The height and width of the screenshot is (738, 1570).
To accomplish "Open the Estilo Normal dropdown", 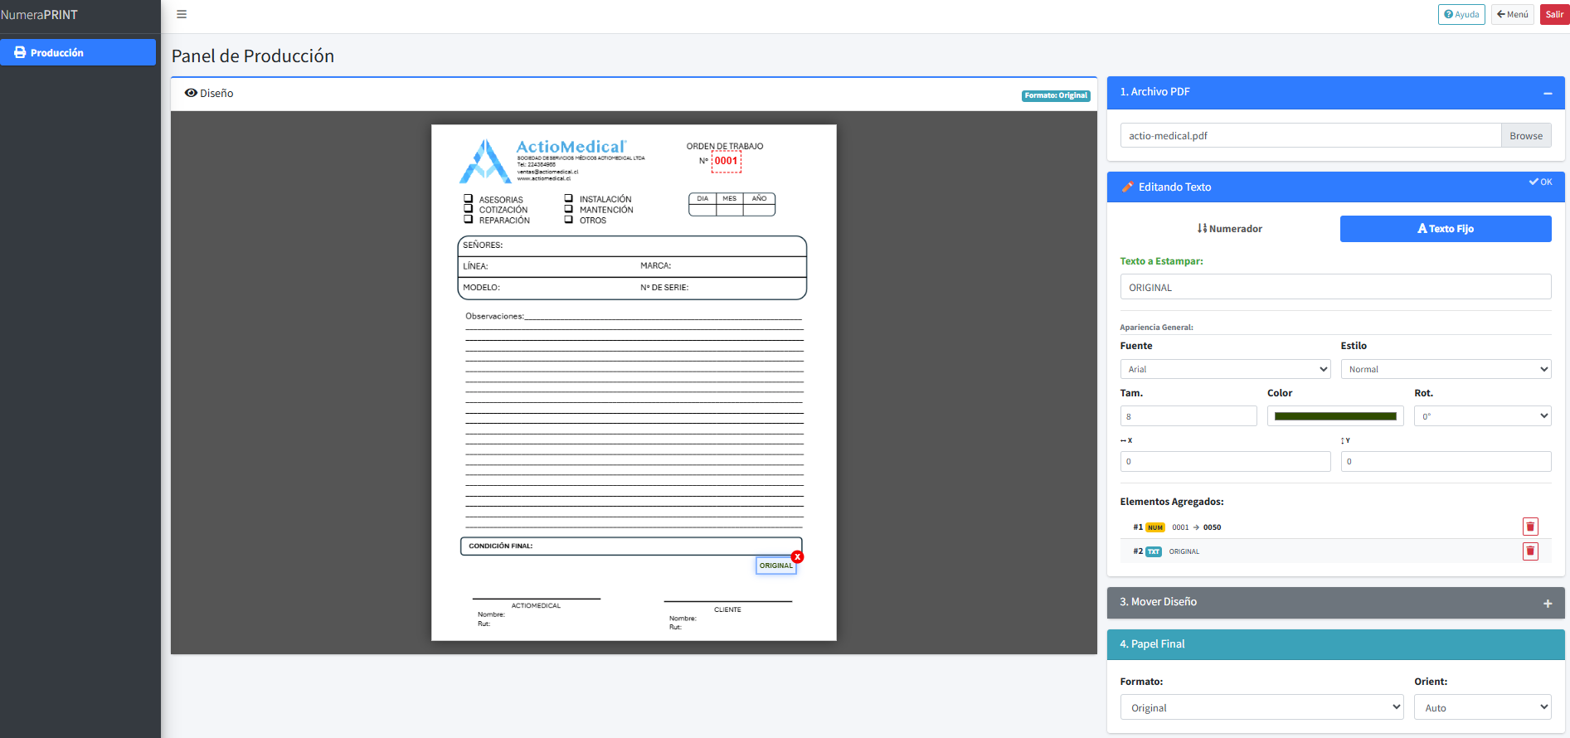I will click(1445, 370).
